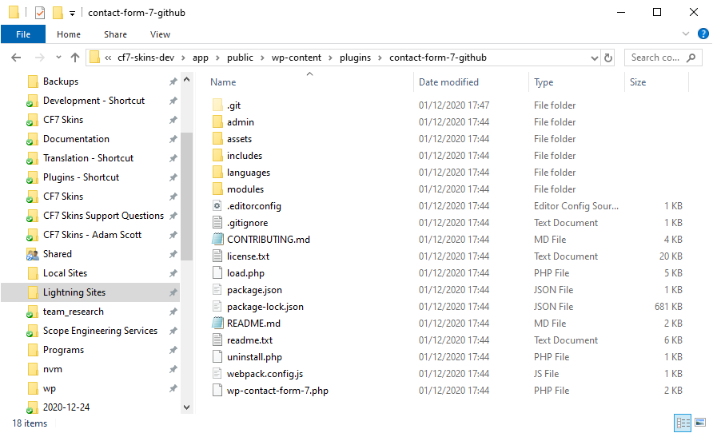
Task: Select the .editorconfig file icon
Action: (x=217, y=206)
